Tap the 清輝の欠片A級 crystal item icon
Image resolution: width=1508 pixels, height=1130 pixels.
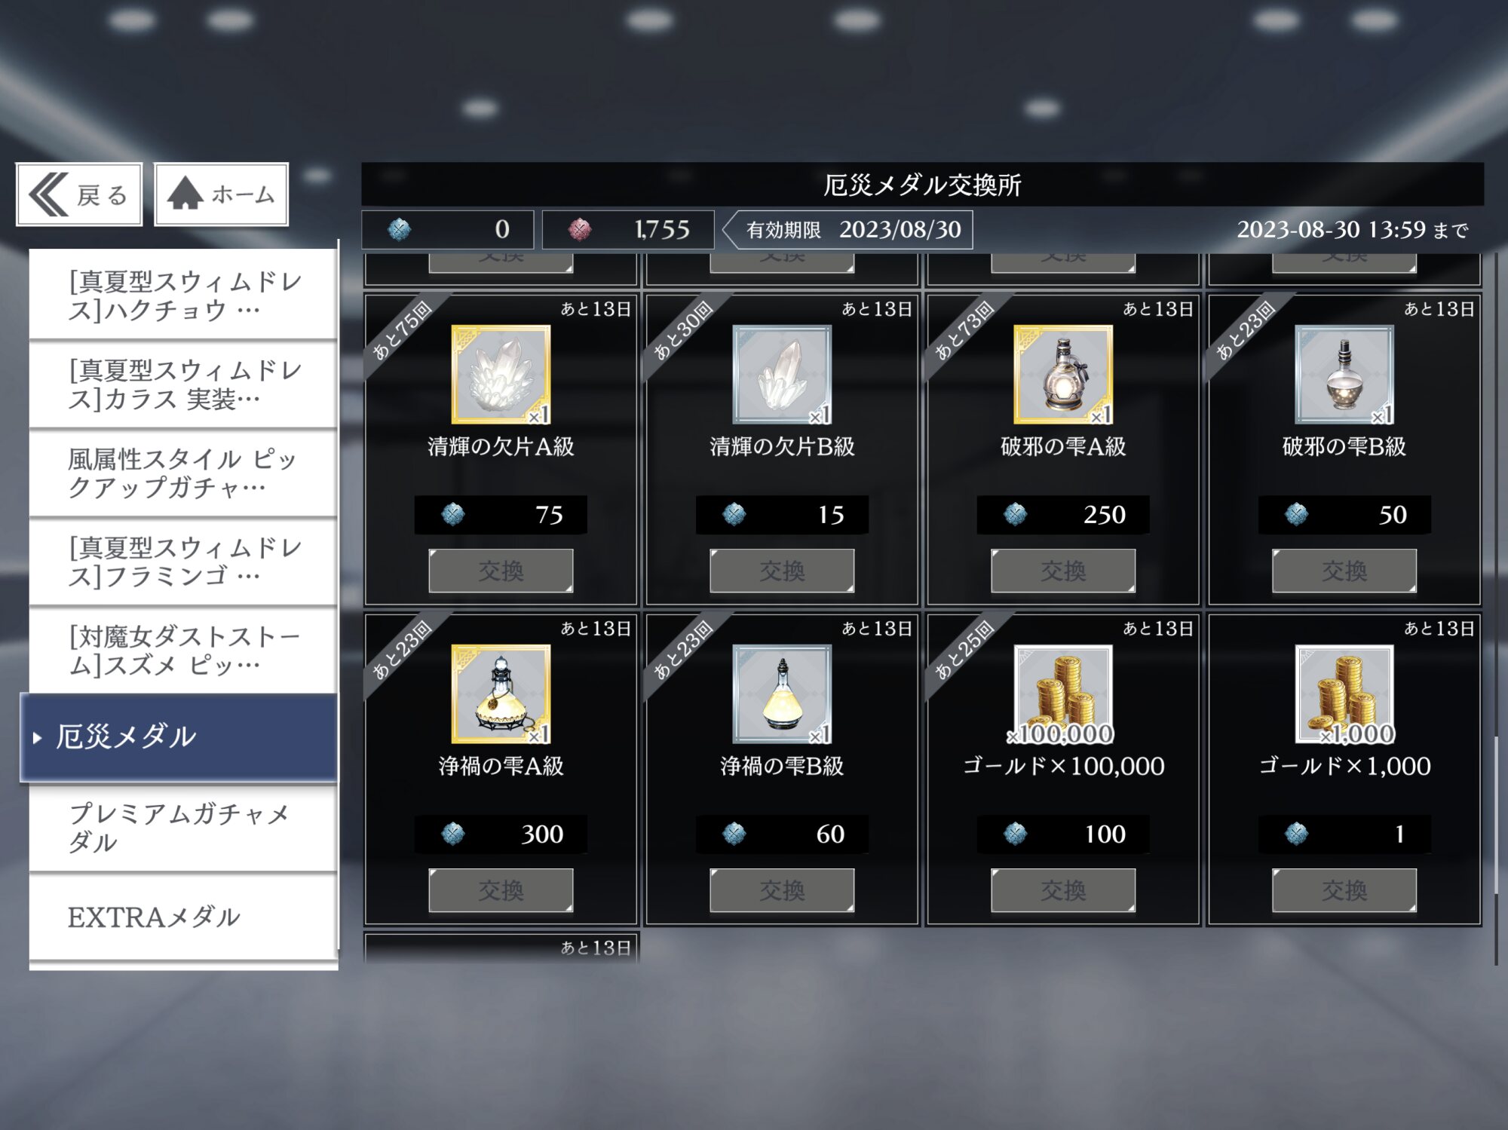[x=501, y=375]
